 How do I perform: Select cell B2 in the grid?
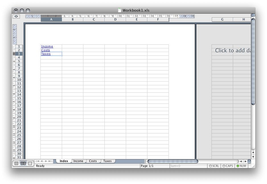pos(73,50)
